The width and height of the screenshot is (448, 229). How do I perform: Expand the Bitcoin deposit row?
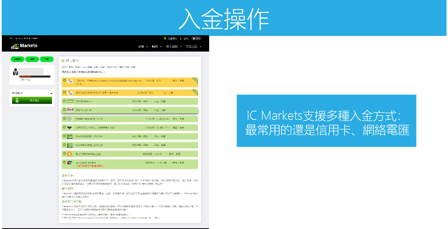(x=65, y=153)
